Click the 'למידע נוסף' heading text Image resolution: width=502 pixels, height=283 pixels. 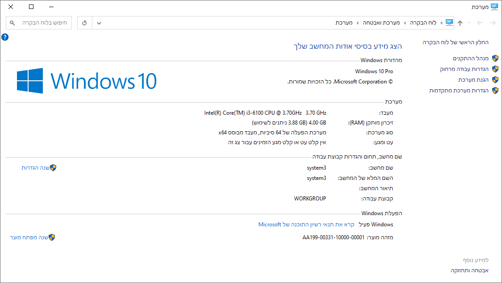(476, 260)
